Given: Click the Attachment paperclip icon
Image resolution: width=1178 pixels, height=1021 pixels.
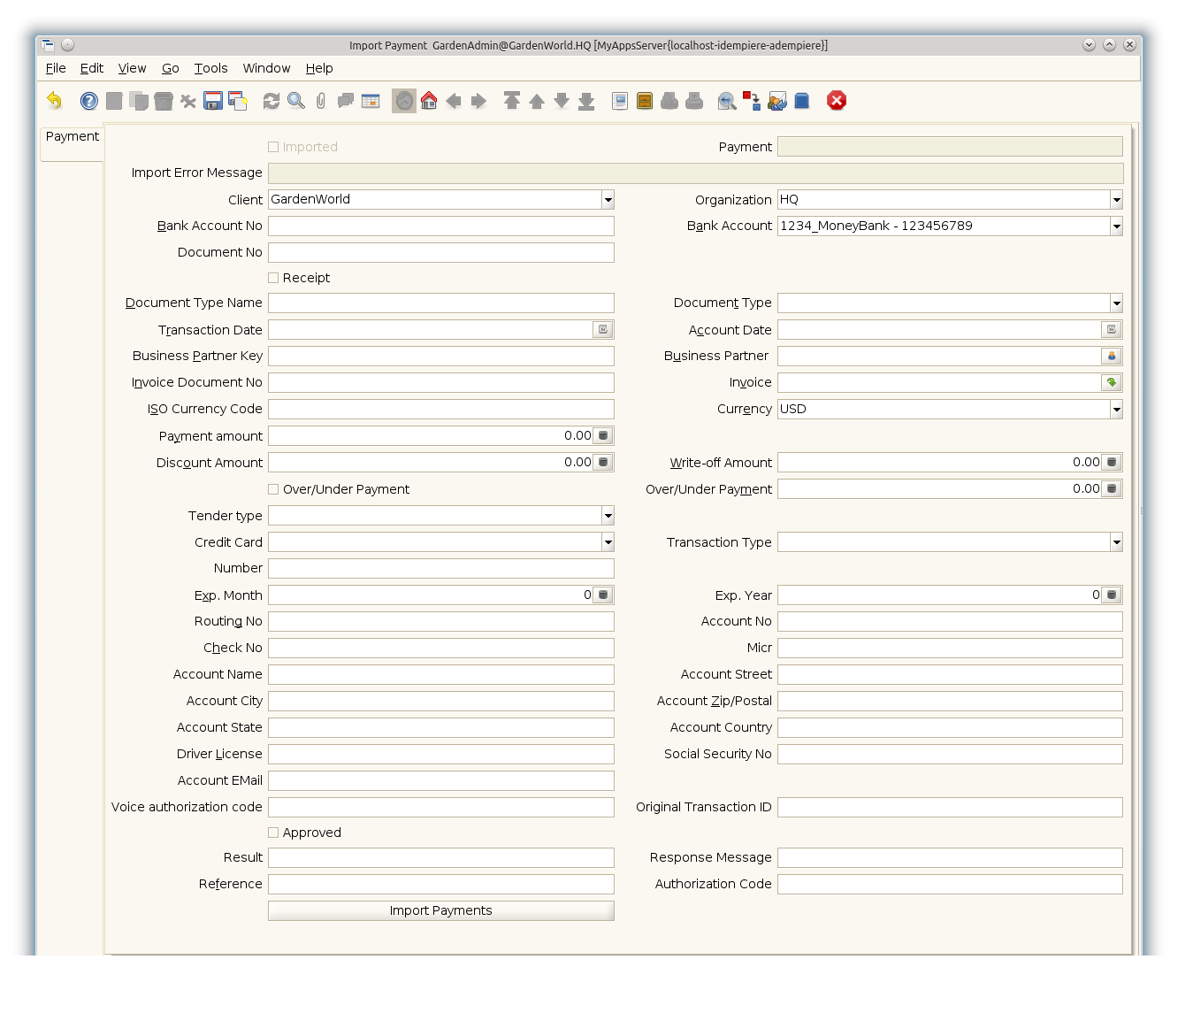Looking at the screenshot, I should coord(321,101).
